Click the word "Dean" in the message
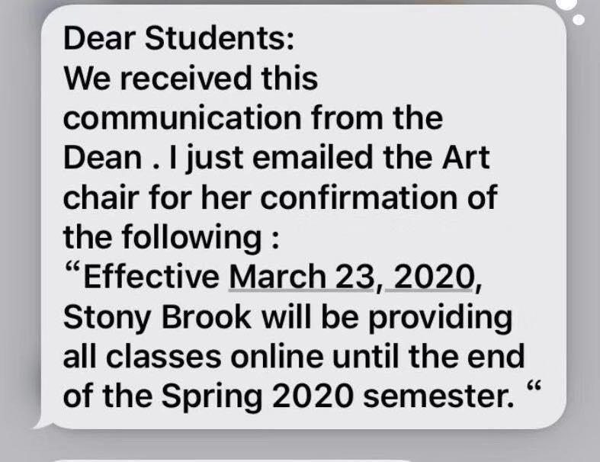The image size is (600, 462). [x=100, y=158]
